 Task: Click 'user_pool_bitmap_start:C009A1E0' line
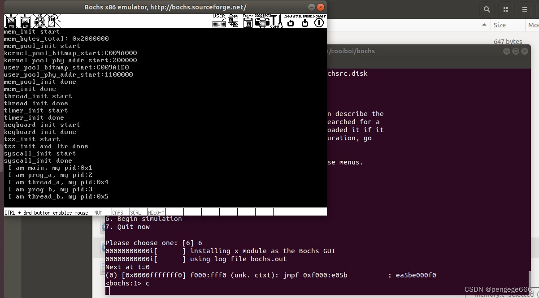point(66,68)
